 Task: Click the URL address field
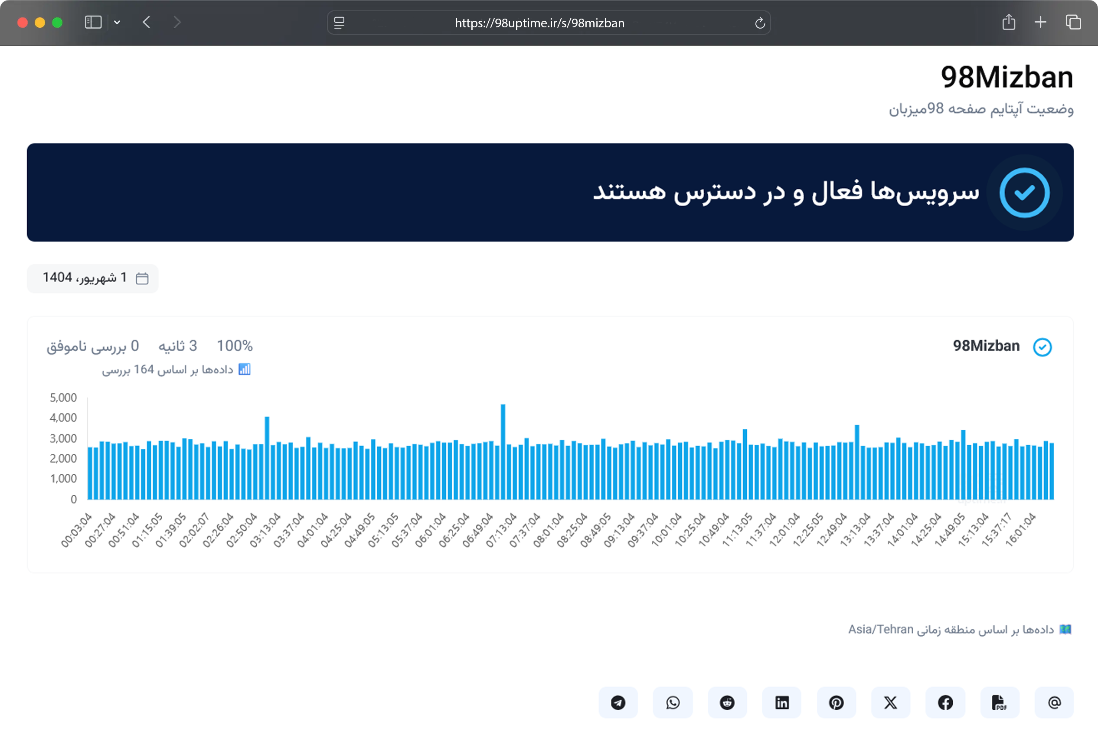click(x=539, y=23)
